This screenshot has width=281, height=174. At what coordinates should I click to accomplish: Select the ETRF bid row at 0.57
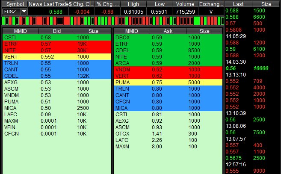57,44
